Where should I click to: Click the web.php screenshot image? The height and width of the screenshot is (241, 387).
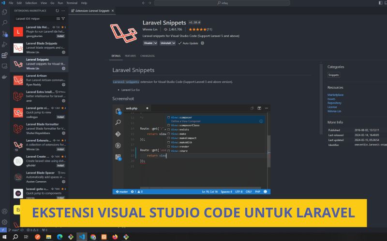tap(191, 150)
